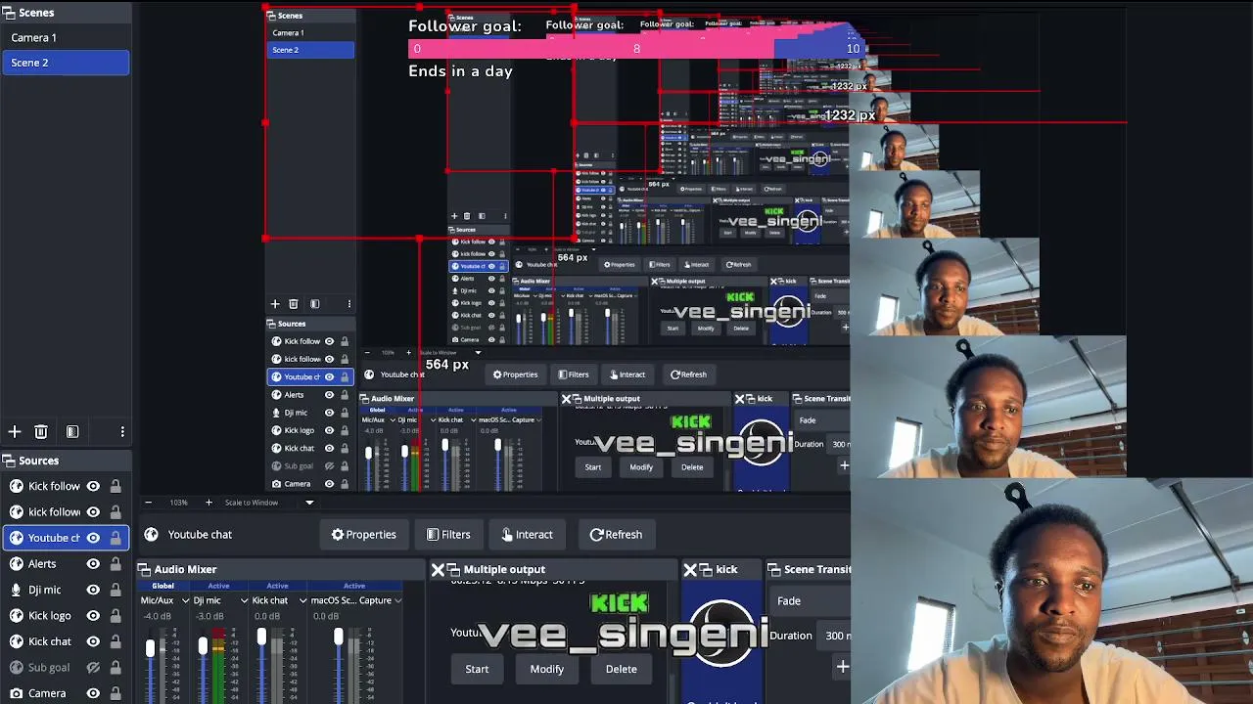Click the browser icon of the Sub goal source
Image resolution: width=1253 pixels, height=704 pixels.
coord(17,668)
